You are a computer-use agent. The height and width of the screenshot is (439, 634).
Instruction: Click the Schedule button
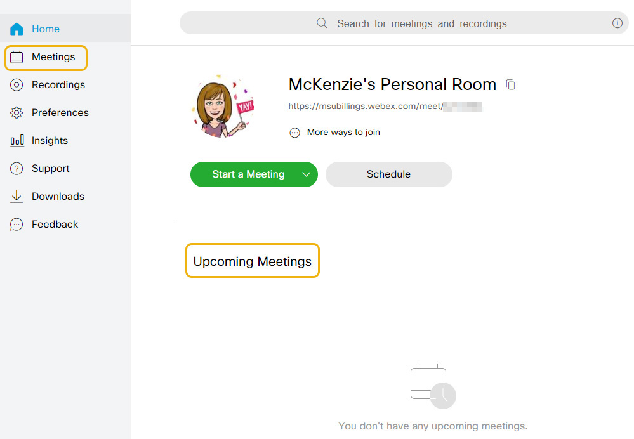pos(388,174)
